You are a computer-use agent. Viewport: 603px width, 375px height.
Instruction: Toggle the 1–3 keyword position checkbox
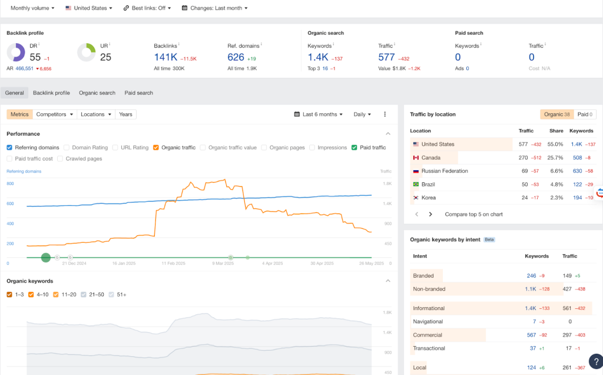(9, 294)
